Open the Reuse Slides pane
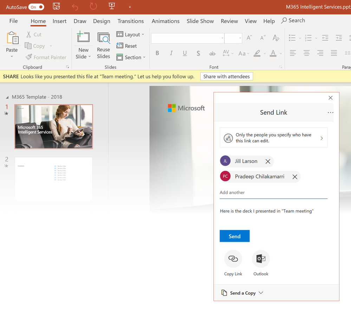351x312 pixels. pyautogui.click(x=103, y=46)
